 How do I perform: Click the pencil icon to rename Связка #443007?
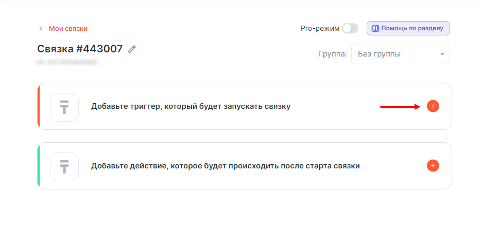click(x=132, y=49)
